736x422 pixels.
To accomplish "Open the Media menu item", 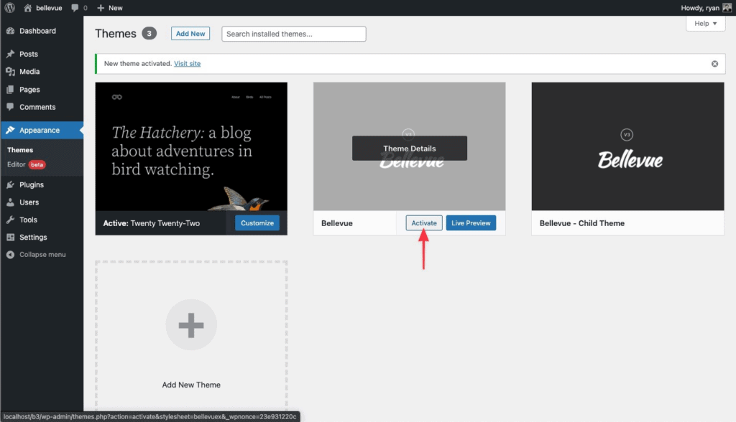I will 29,72.
